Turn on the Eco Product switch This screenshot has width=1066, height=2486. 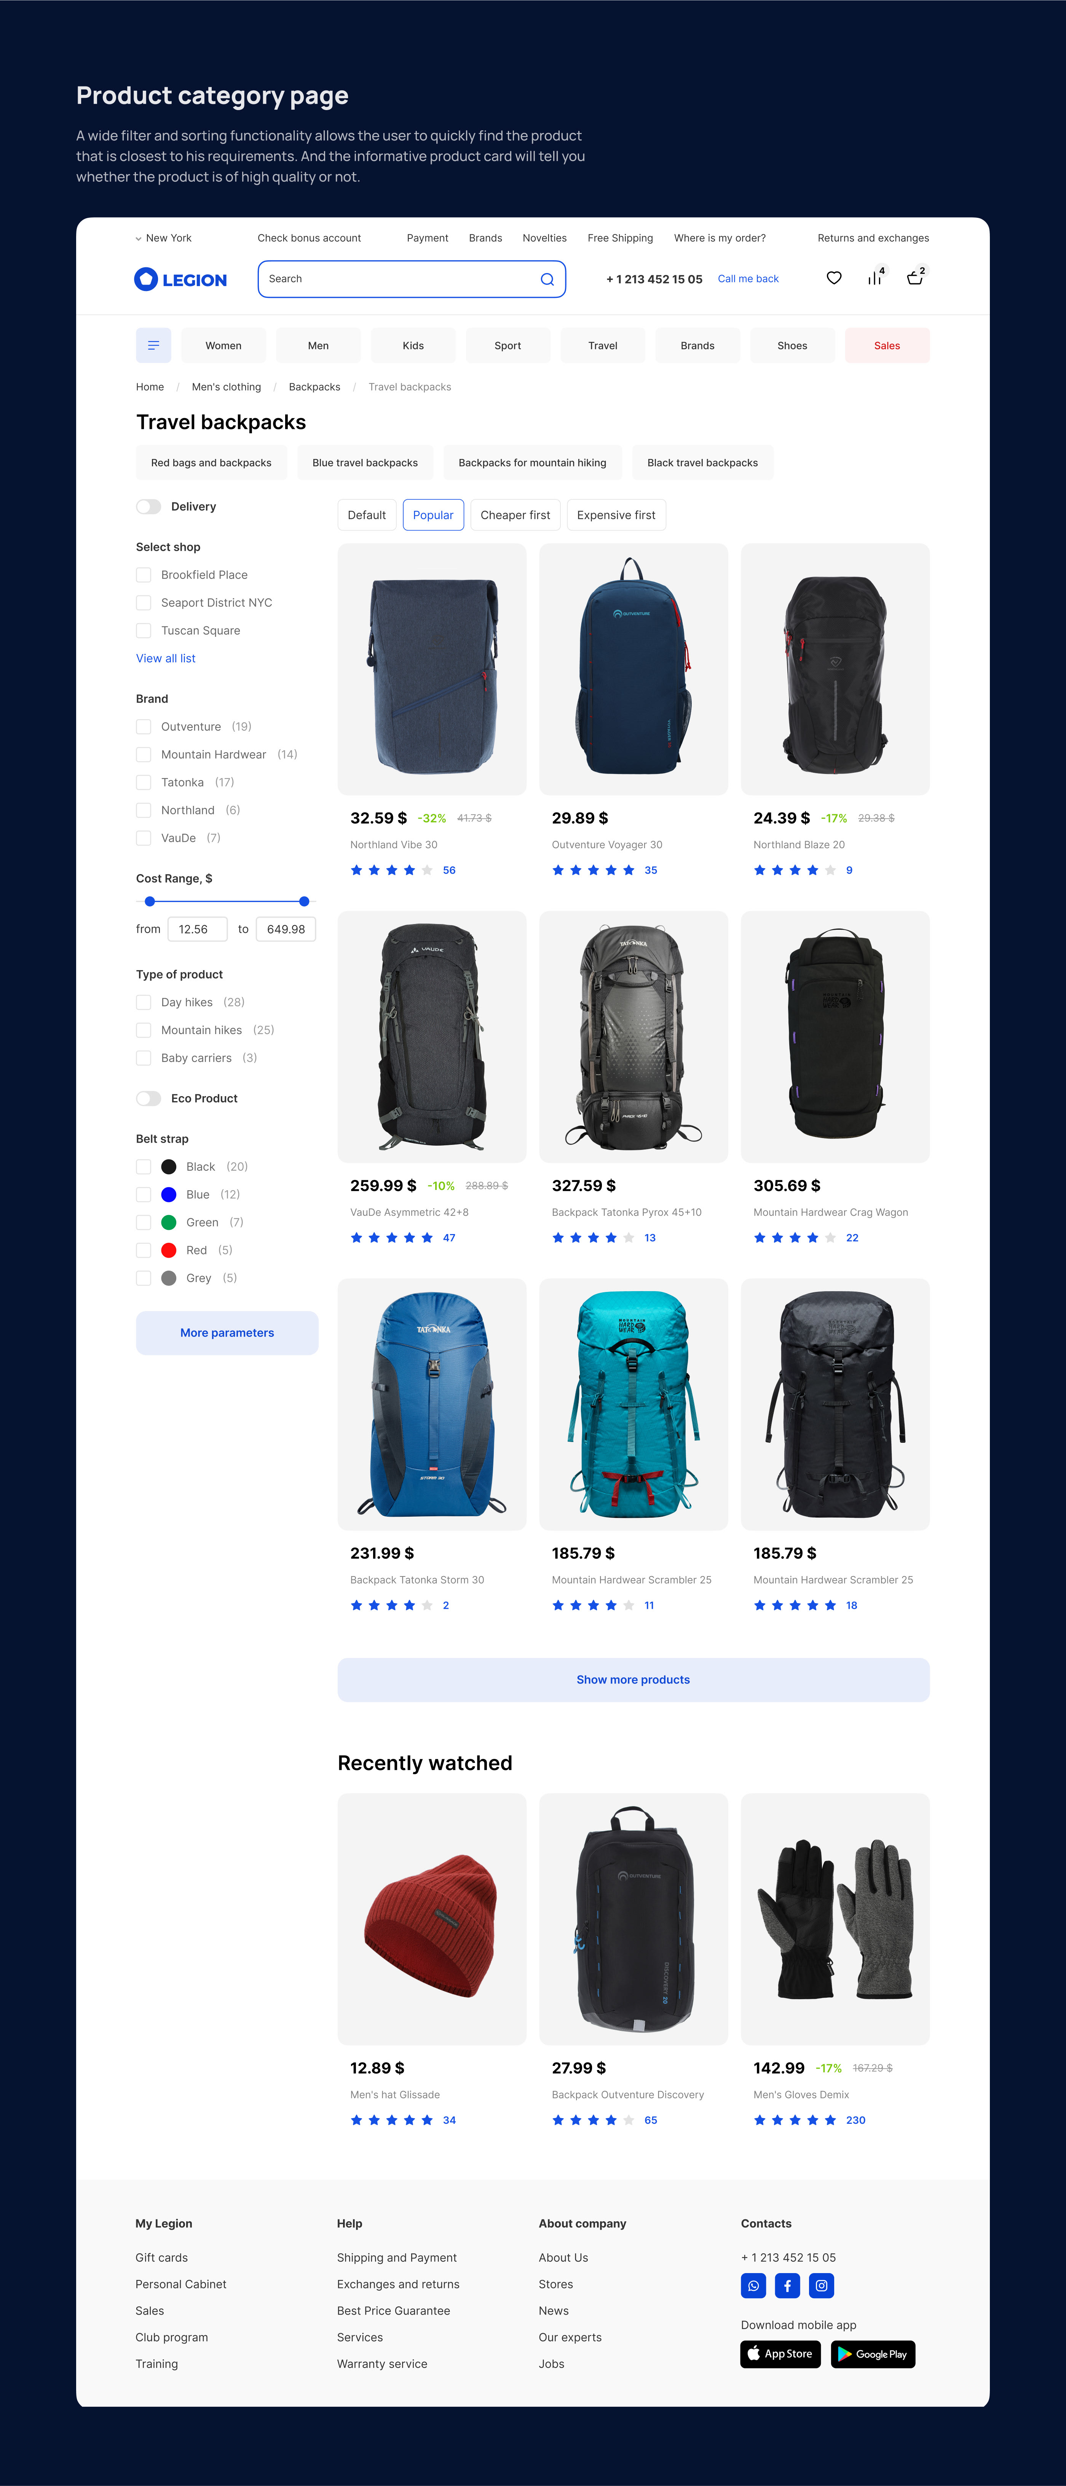[x=148, y=1098]
